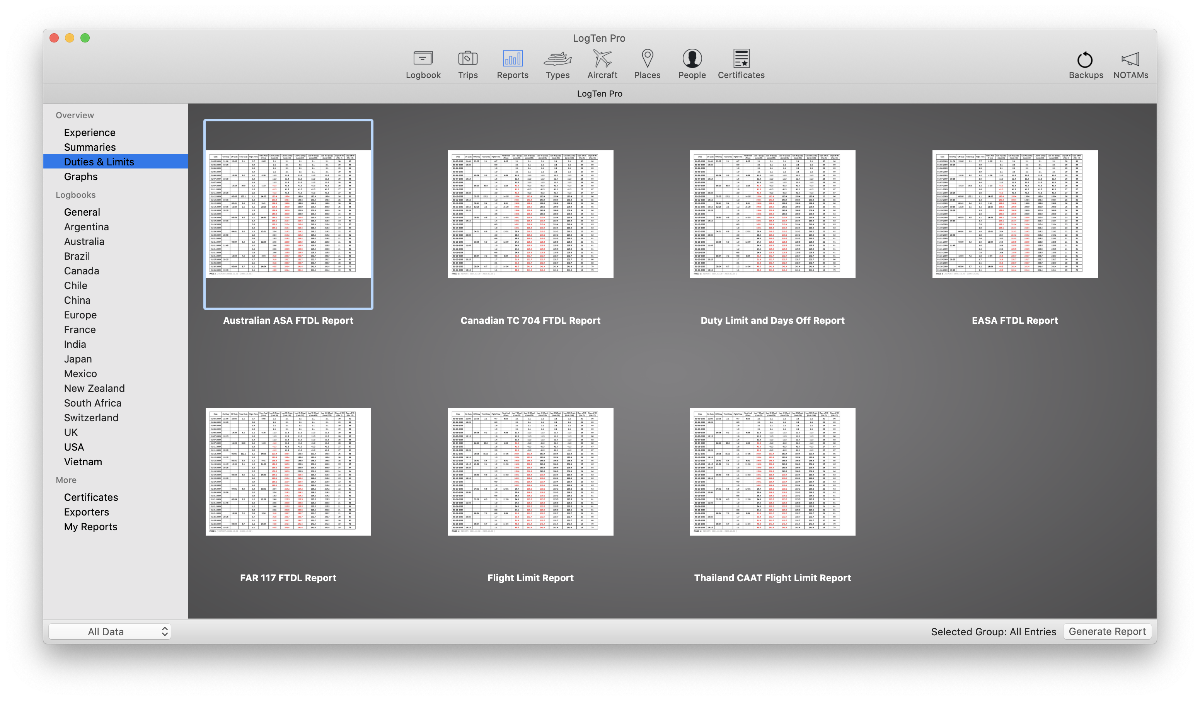Viewport: 1200px width, 701px height.
Task: Select the Duty Limit and Days Off Report thumbnail
Action: point(772,214)
